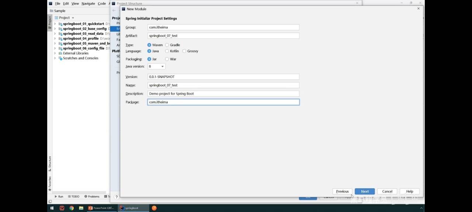Choose Groovy as the language
Viewport: 472px width, 212px height.
(184, 51)
